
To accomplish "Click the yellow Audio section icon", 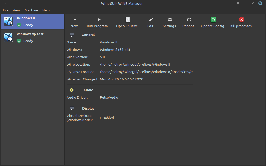I will pos(72,90).
